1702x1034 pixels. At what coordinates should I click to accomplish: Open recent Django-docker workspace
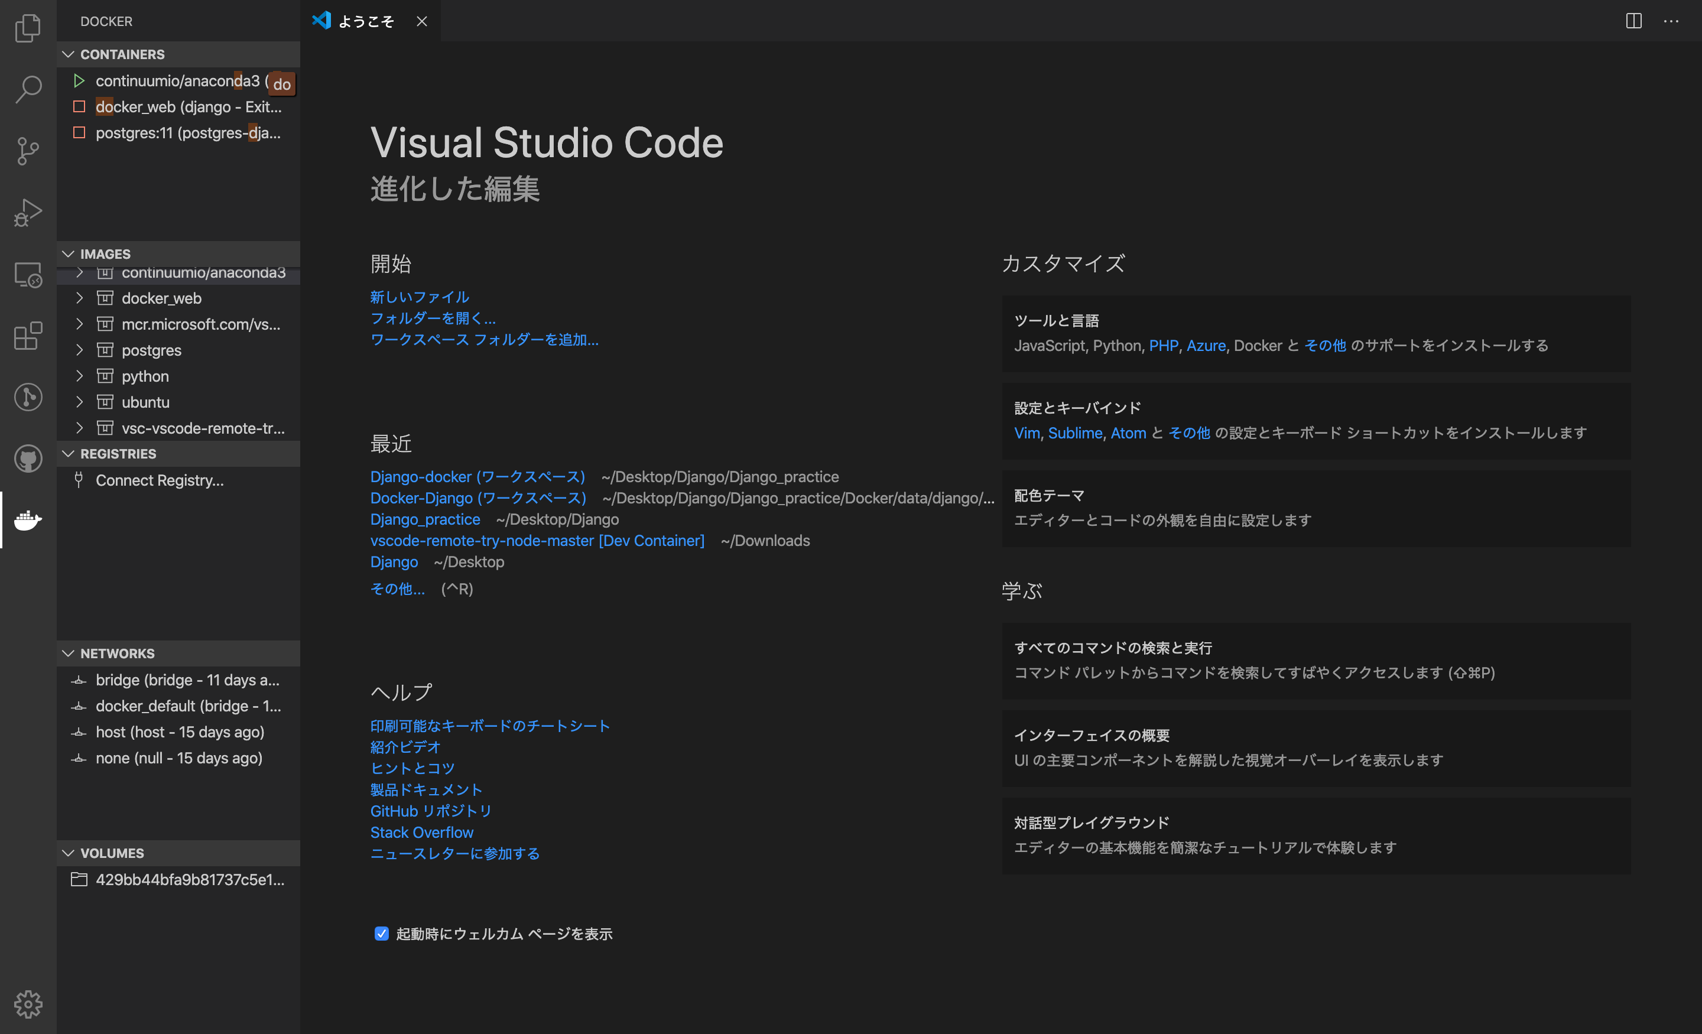[478, 477]
